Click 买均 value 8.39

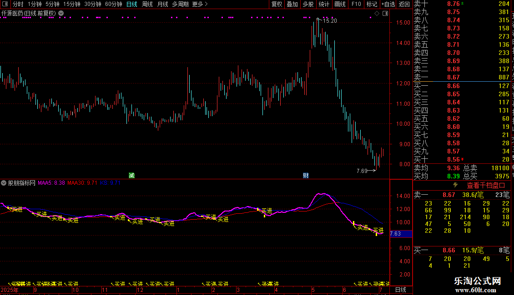(x=454, y=176)
